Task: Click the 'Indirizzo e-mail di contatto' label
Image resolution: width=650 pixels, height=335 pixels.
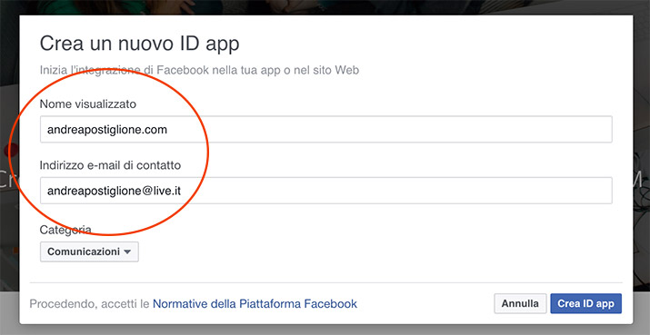Action: coord(110,165)
